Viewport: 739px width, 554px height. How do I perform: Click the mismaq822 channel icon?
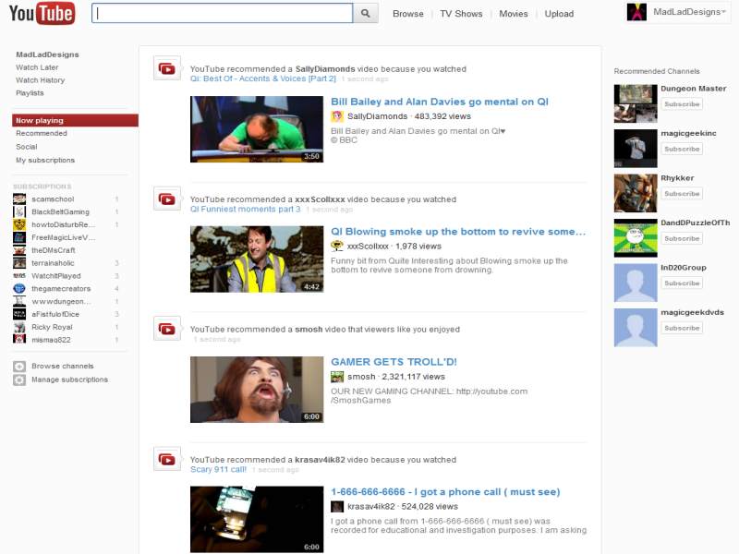click(x=19, y=340)
